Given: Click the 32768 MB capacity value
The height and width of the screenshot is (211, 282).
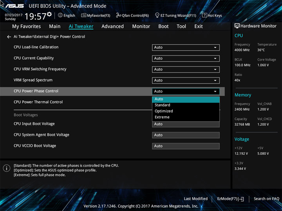Looking at the screenshot, I should tap(242, 125).
